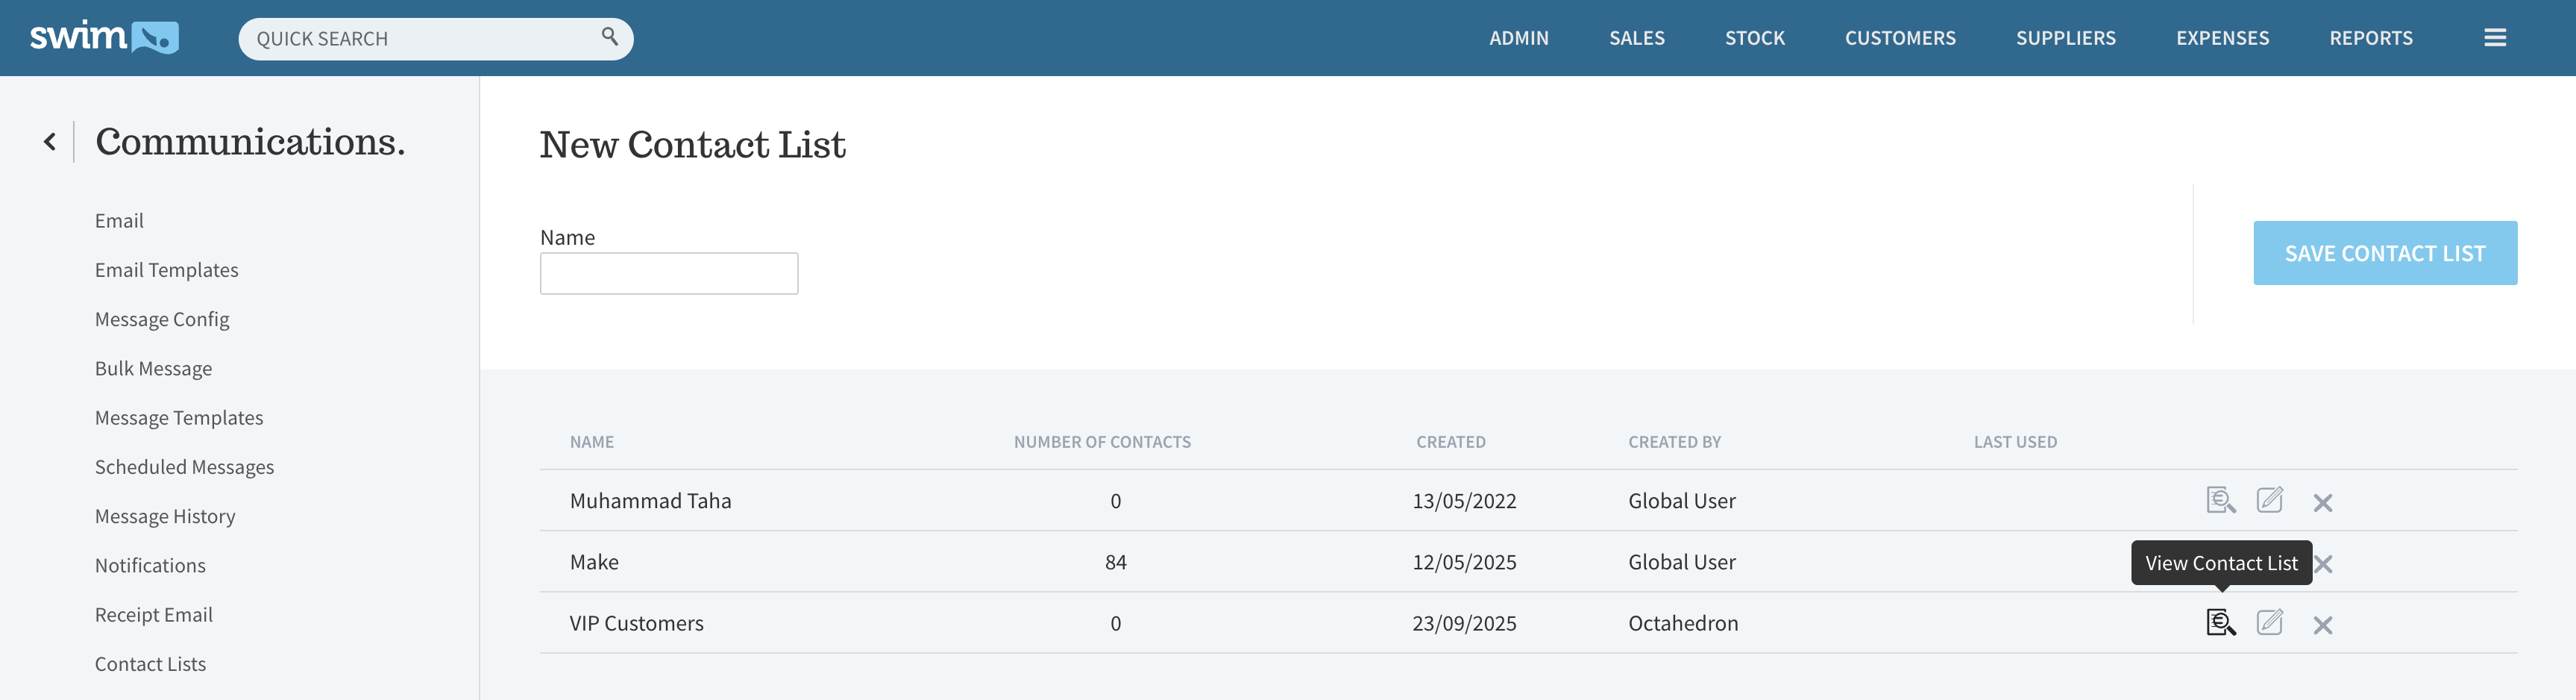Open the Admin menu
Screen dimensions: 2576x700
[x=1518, y=38]
